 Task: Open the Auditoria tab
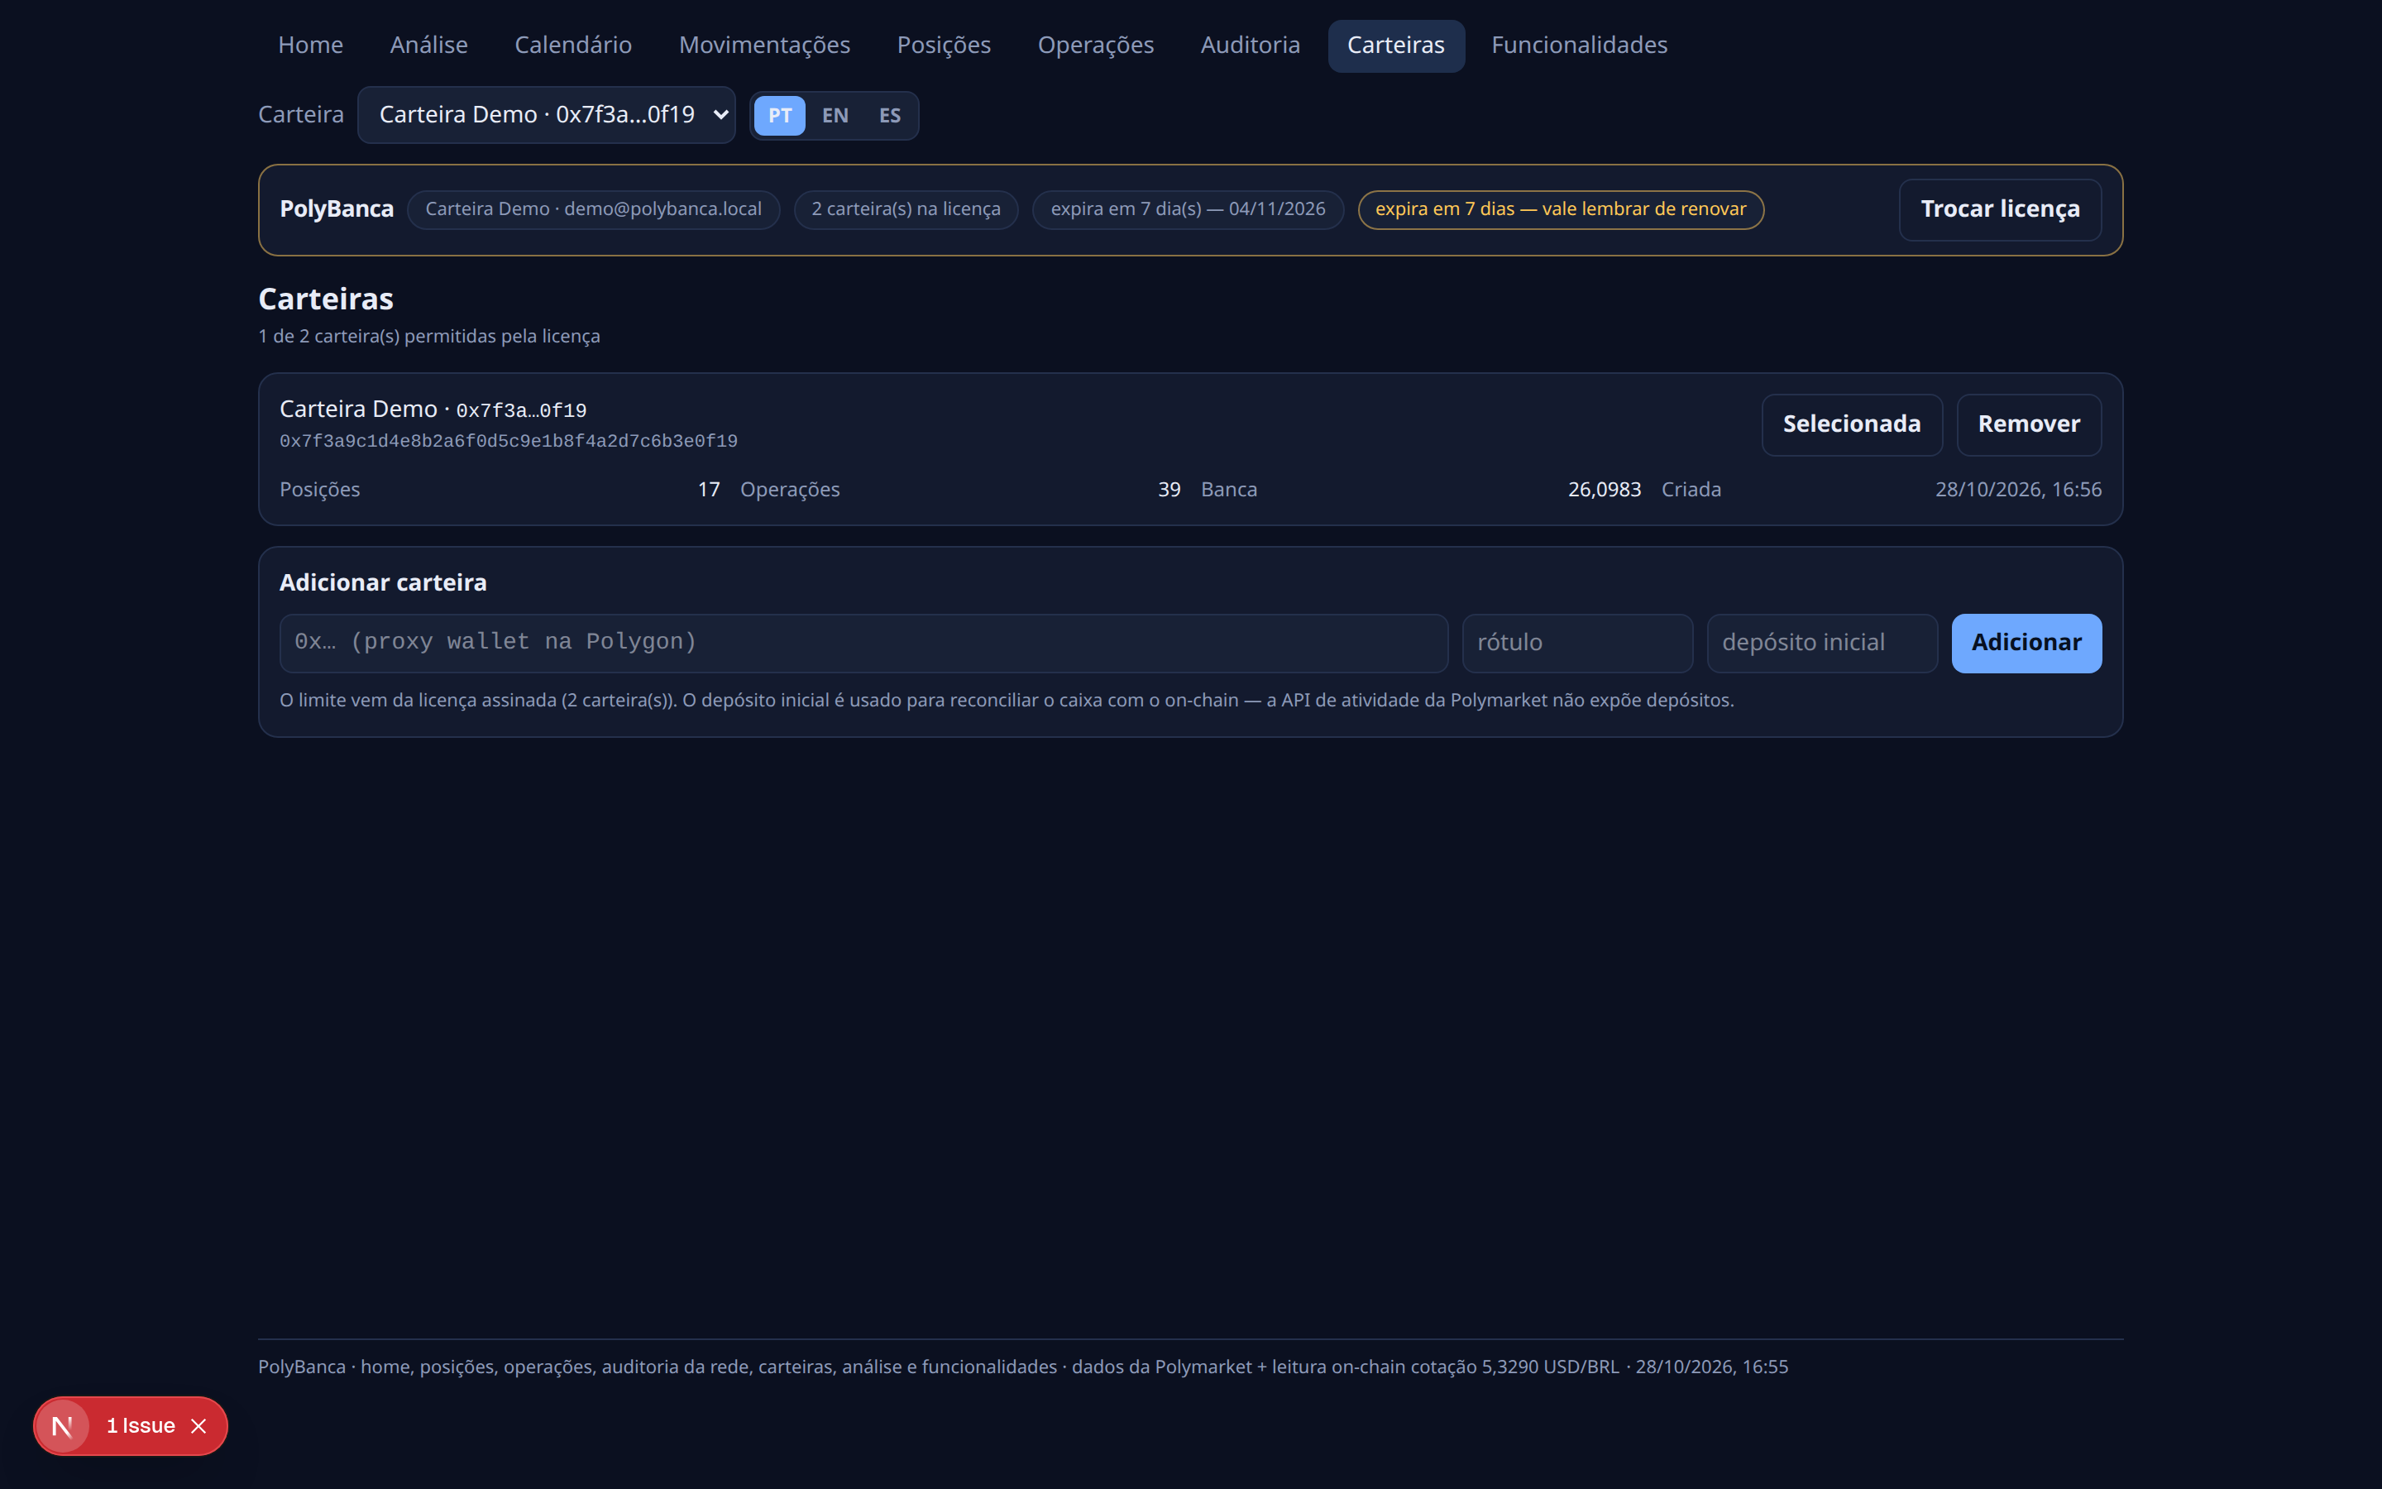(x=1250, y=45)
